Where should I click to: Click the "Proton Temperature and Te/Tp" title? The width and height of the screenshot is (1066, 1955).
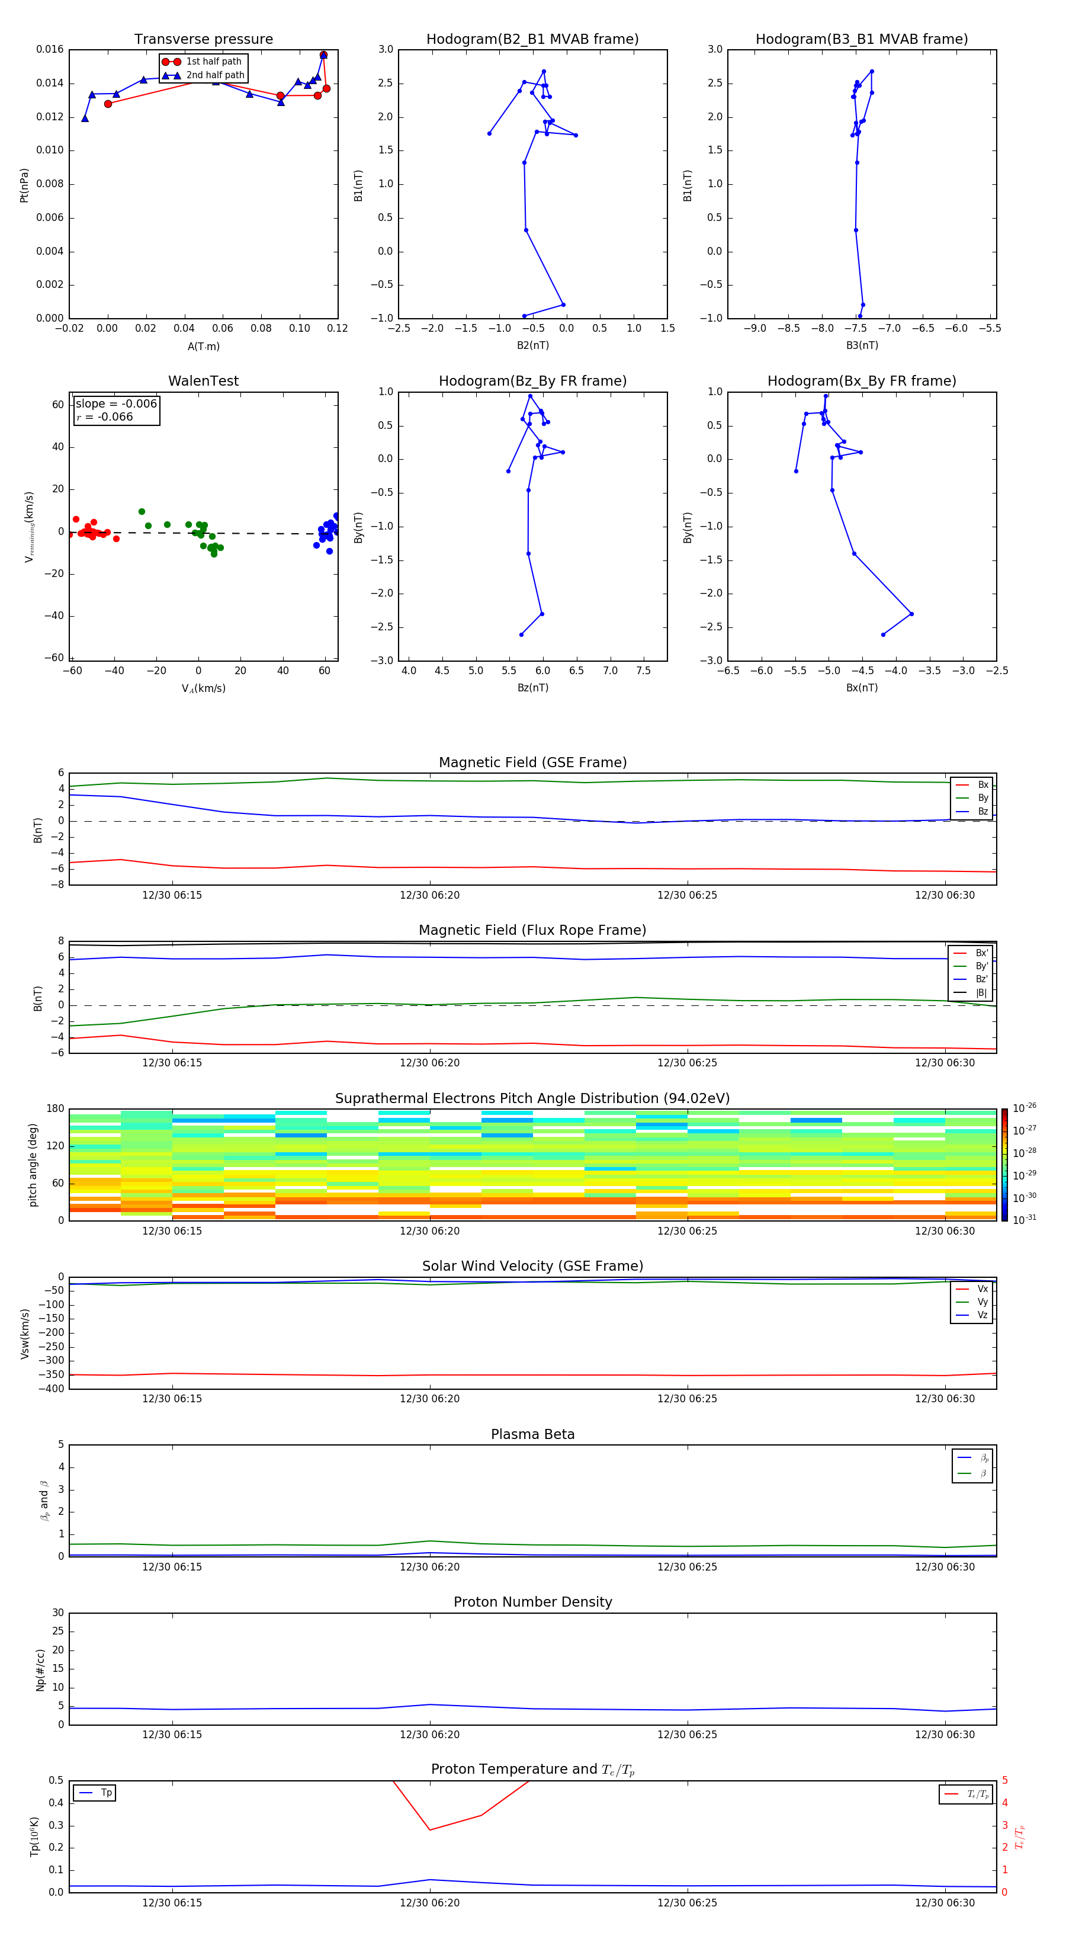[x=532, y=1770]
